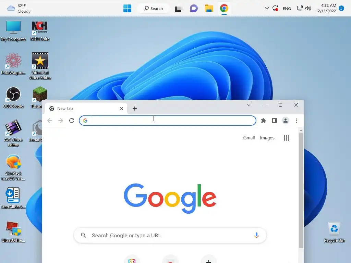Open File Explorer on taskbar

click(x=209, y=9)
